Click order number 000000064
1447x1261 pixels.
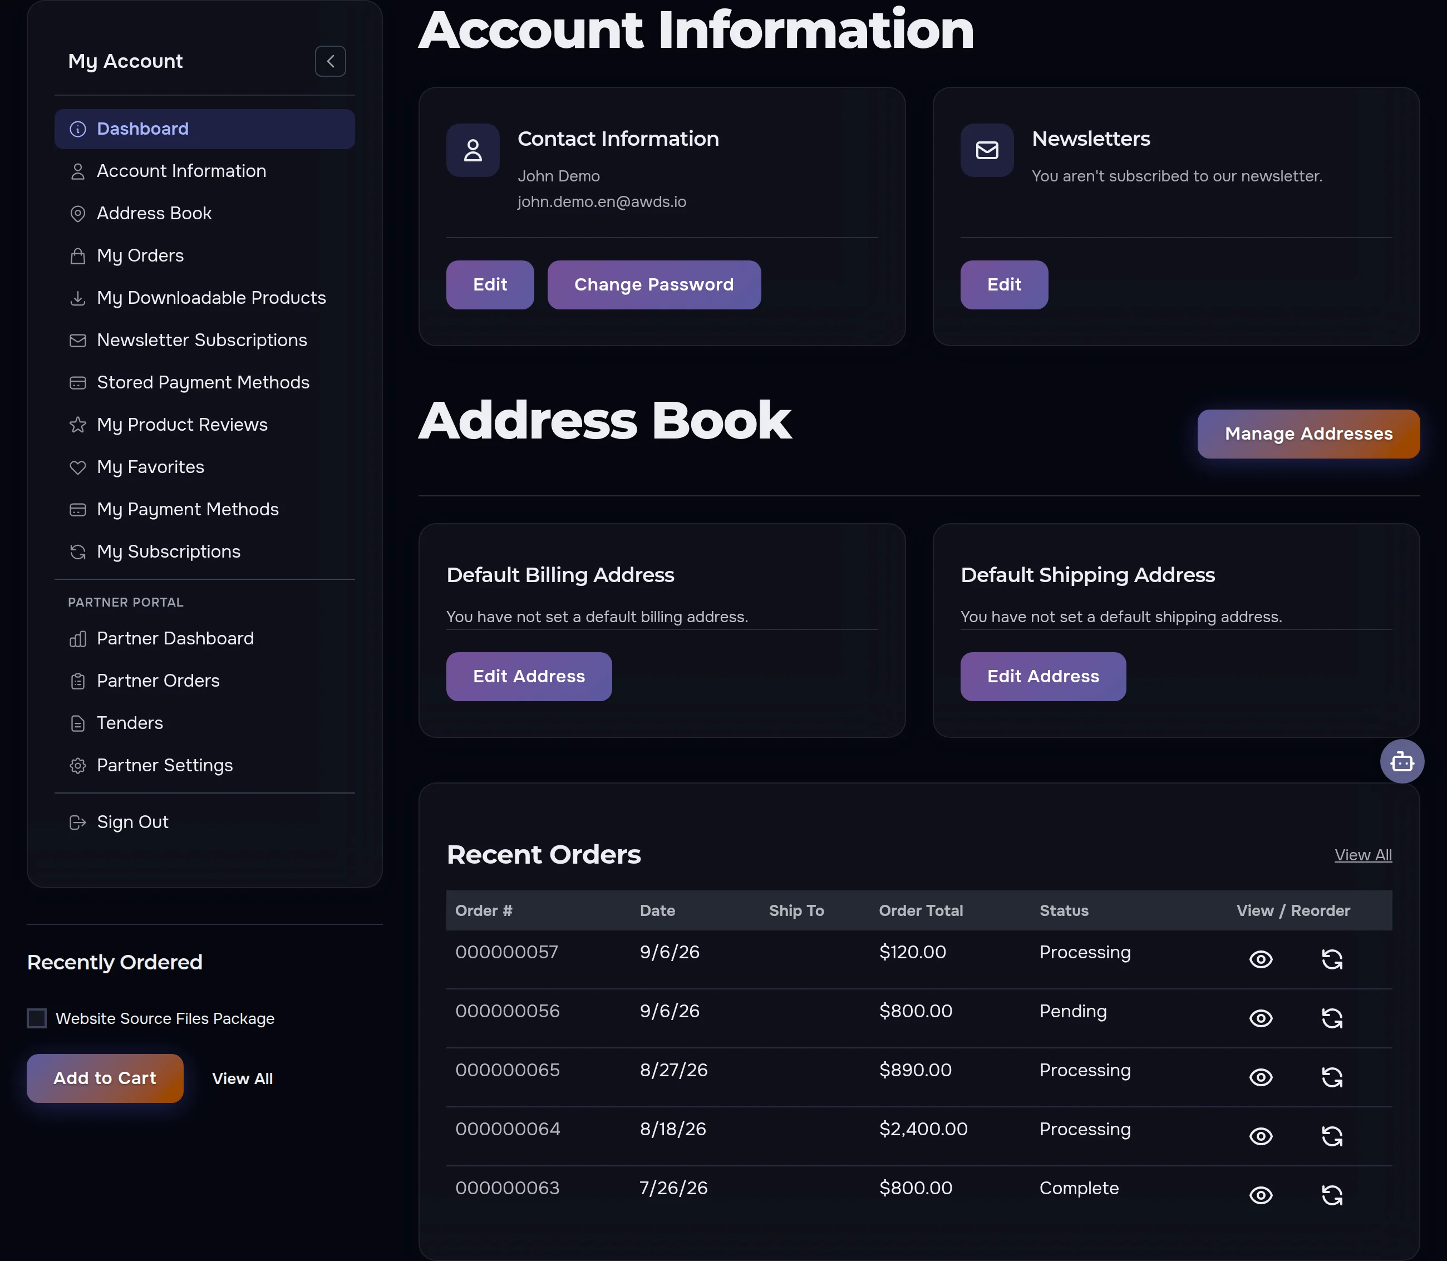click(508, 1130)
